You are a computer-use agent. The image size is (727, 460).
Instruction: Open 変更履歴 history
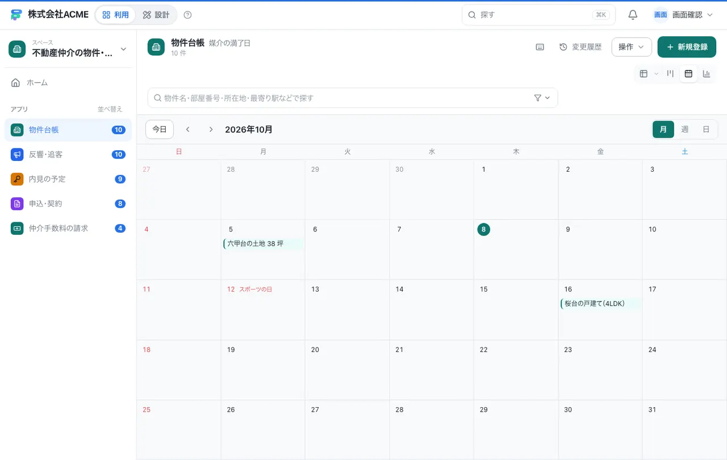(x=580, y=47)
